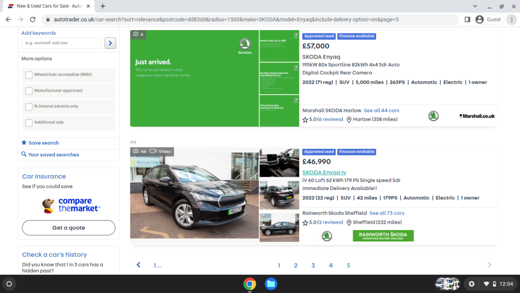Open the Just arrived main photo
The image size is (520, 293).
194,78
